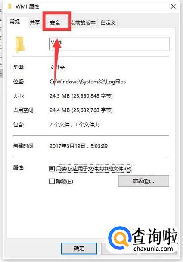Open the 以前的版本 tab
Screen dimensions: 183x262
click(x=83, y=22)
